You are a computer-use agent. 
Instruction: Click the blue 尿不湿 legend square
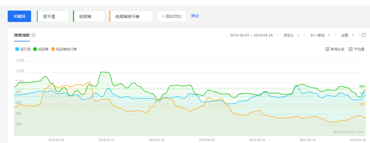[17, 49]
